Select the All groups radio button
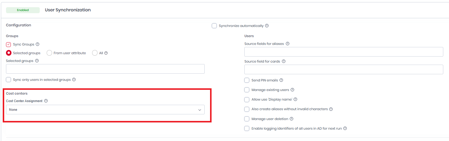 pos(95,53)
